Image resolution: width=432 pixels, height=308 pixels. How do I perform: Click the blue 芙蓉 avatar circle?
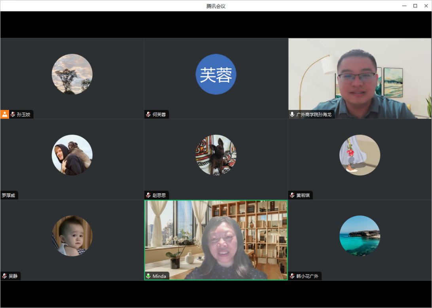(x=216, y=74)
